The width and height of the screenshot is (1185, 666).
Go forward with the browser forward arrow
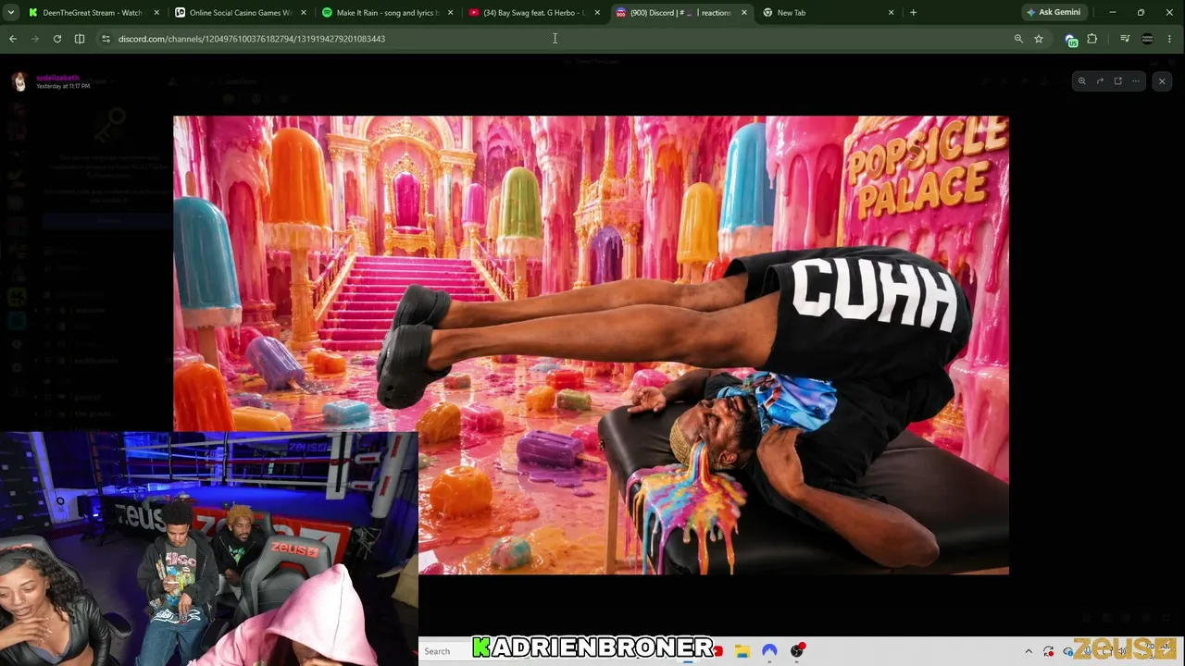(35, 39)
